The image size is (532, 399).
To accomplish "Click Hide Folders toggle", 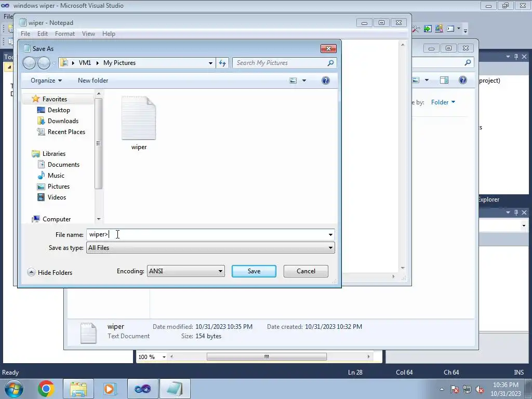I will click(50, 272).
